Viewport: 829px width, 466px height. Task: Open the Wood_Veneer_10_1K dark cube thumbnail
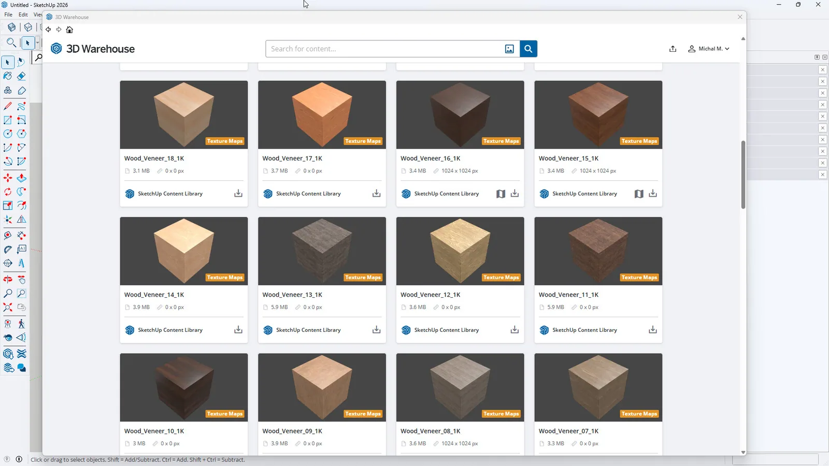184,387
